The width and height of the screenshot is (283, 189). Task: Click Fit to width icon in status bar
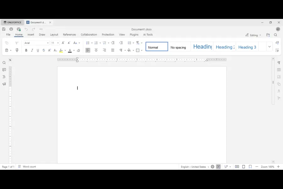pos(250,167)
